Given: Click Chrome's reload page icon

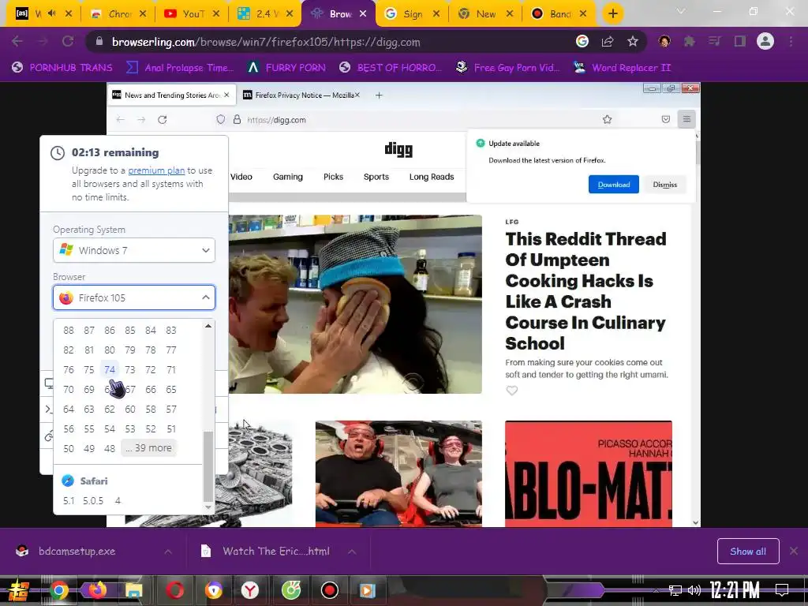Looking at the screenshot, I should (68, 42).
